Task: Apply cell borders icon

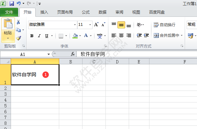Action: pyautogui.click(x=61, y=36)
